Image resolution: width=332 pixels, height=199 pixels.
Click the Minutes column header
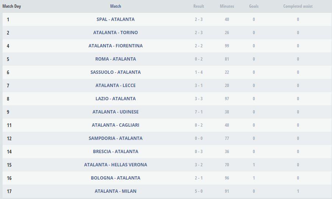(227, 6)
